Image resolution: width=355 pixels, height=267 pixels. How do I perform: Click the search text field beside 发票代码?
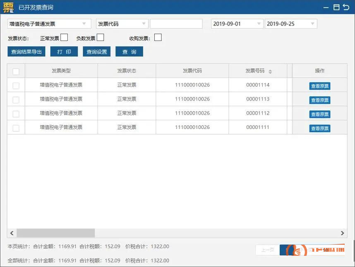176,24
